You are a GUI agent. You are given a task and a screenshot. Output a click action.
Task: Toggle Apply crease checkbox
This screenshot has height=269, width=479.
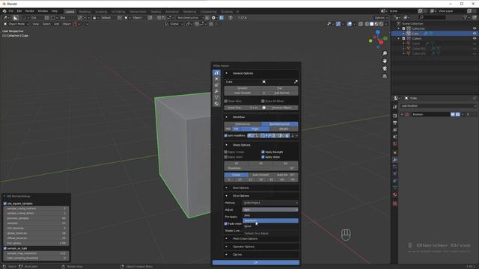pos(226,152)
